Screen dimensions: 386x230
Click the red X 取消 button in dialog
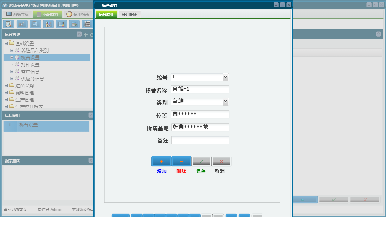pos(221,162)
